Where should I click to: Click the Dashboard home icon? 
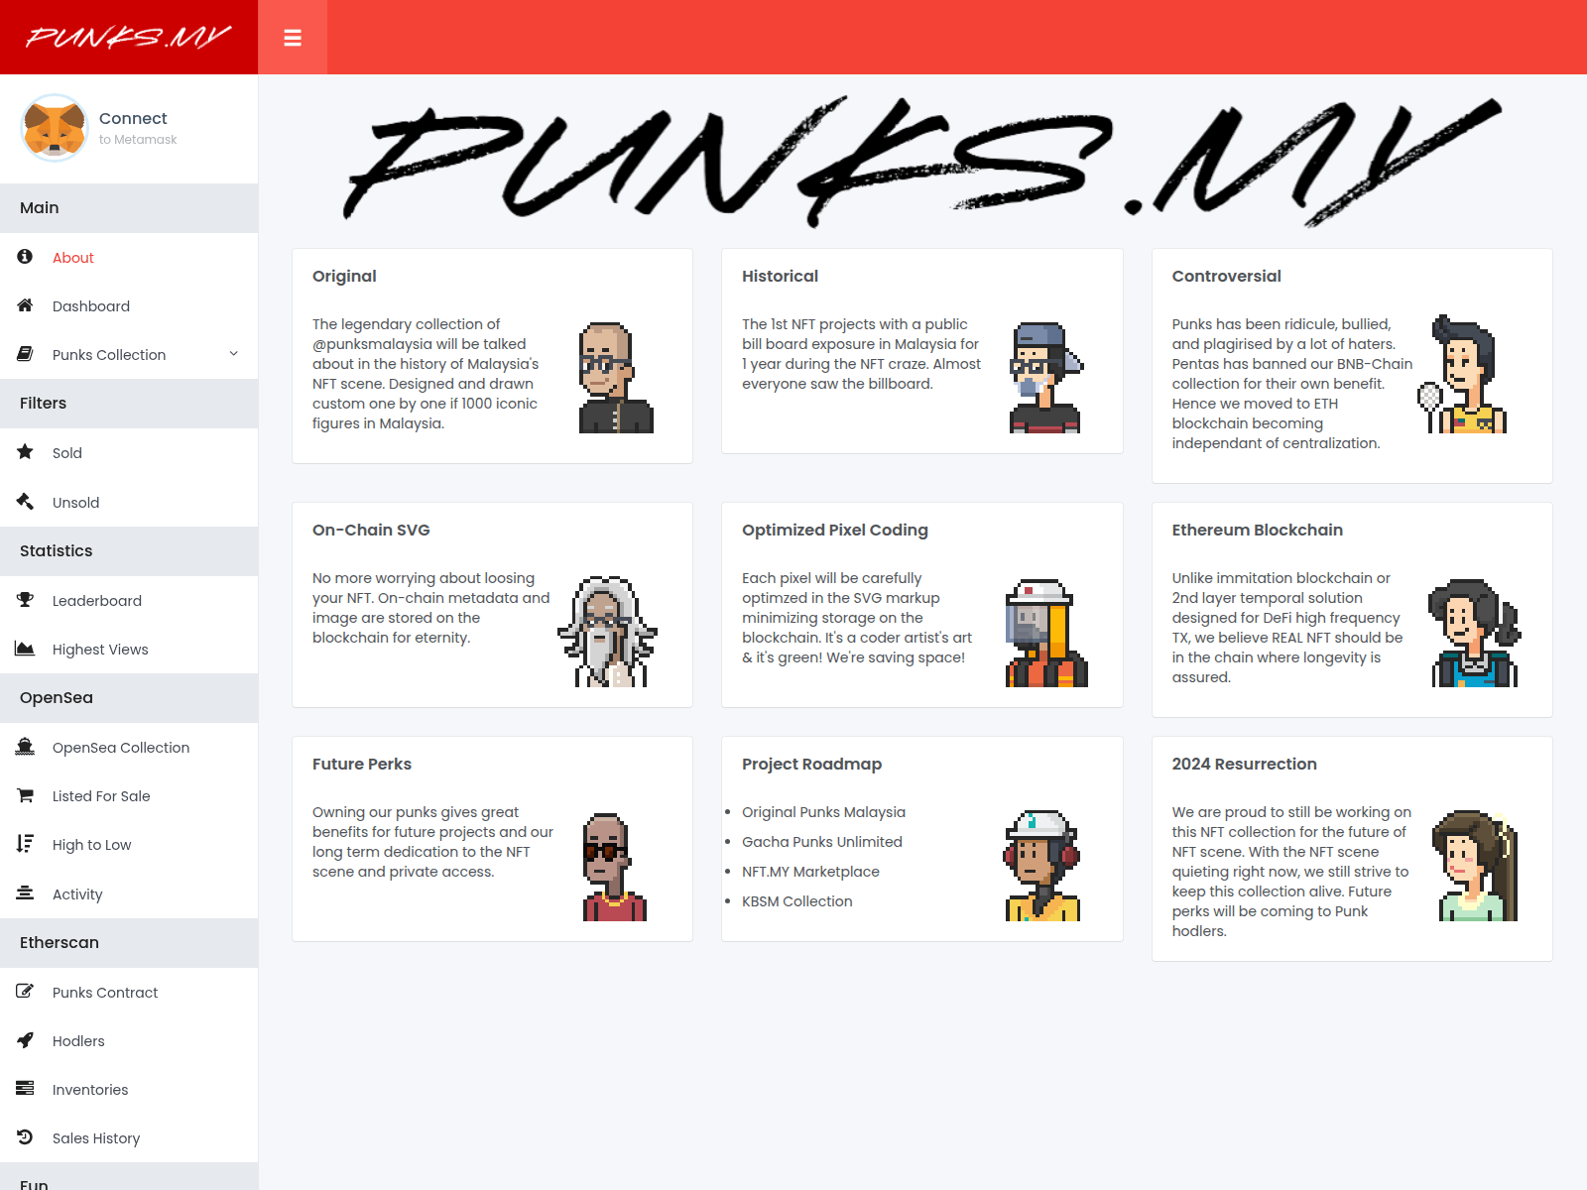tap(25, 305)
